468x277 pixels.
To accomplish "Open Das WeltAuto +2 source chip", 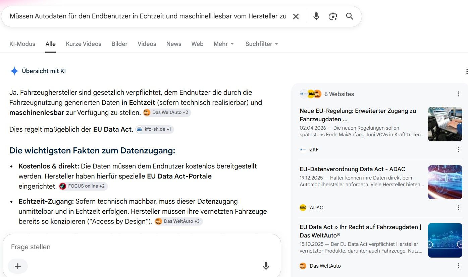I will [x=167, y=113].
